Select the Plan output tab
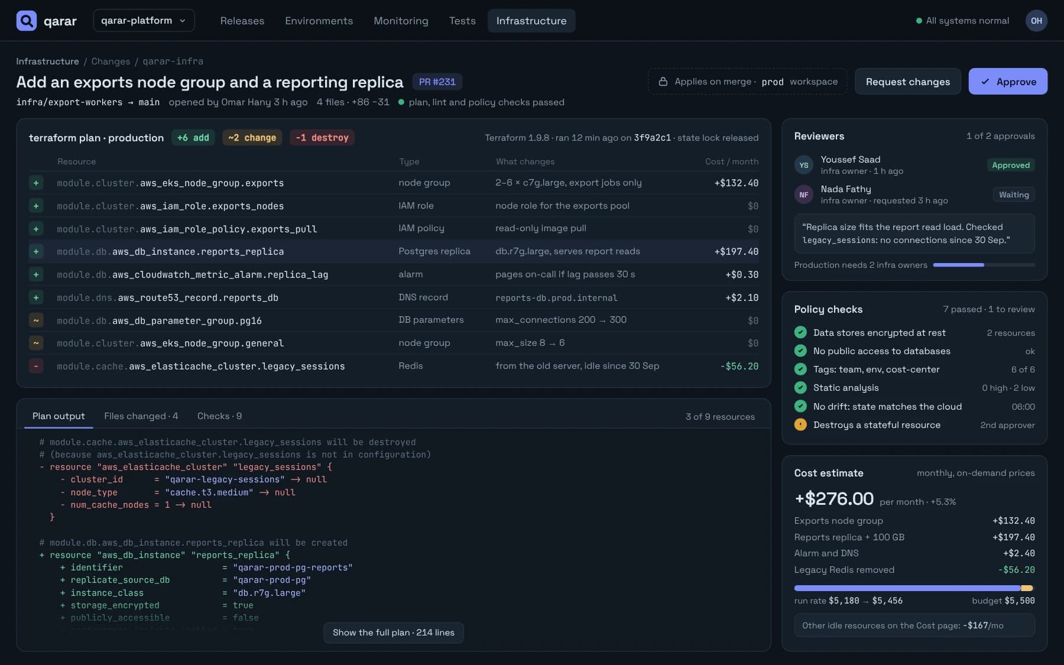This screenshot has height=665, width=1064. pos(59,416)
